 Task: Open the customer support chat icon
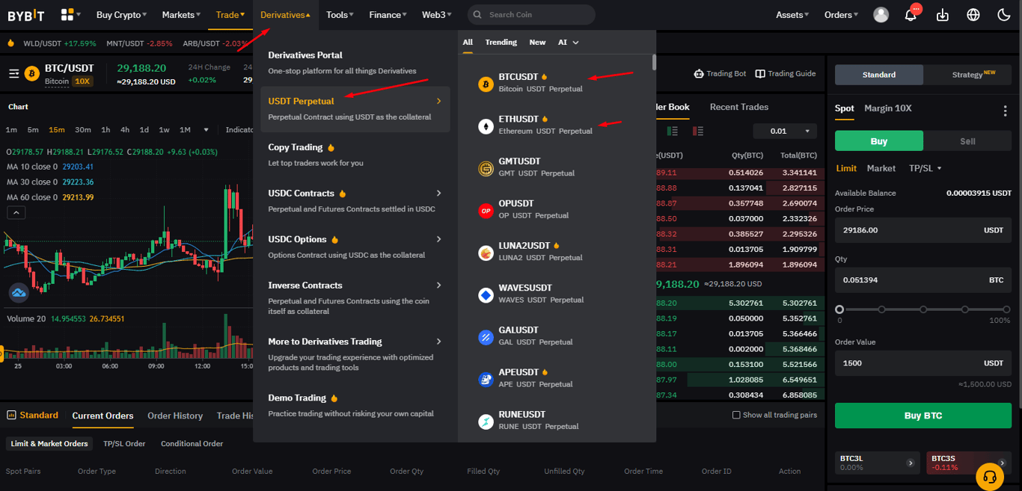pyautogui.click(x=990, y=476)
